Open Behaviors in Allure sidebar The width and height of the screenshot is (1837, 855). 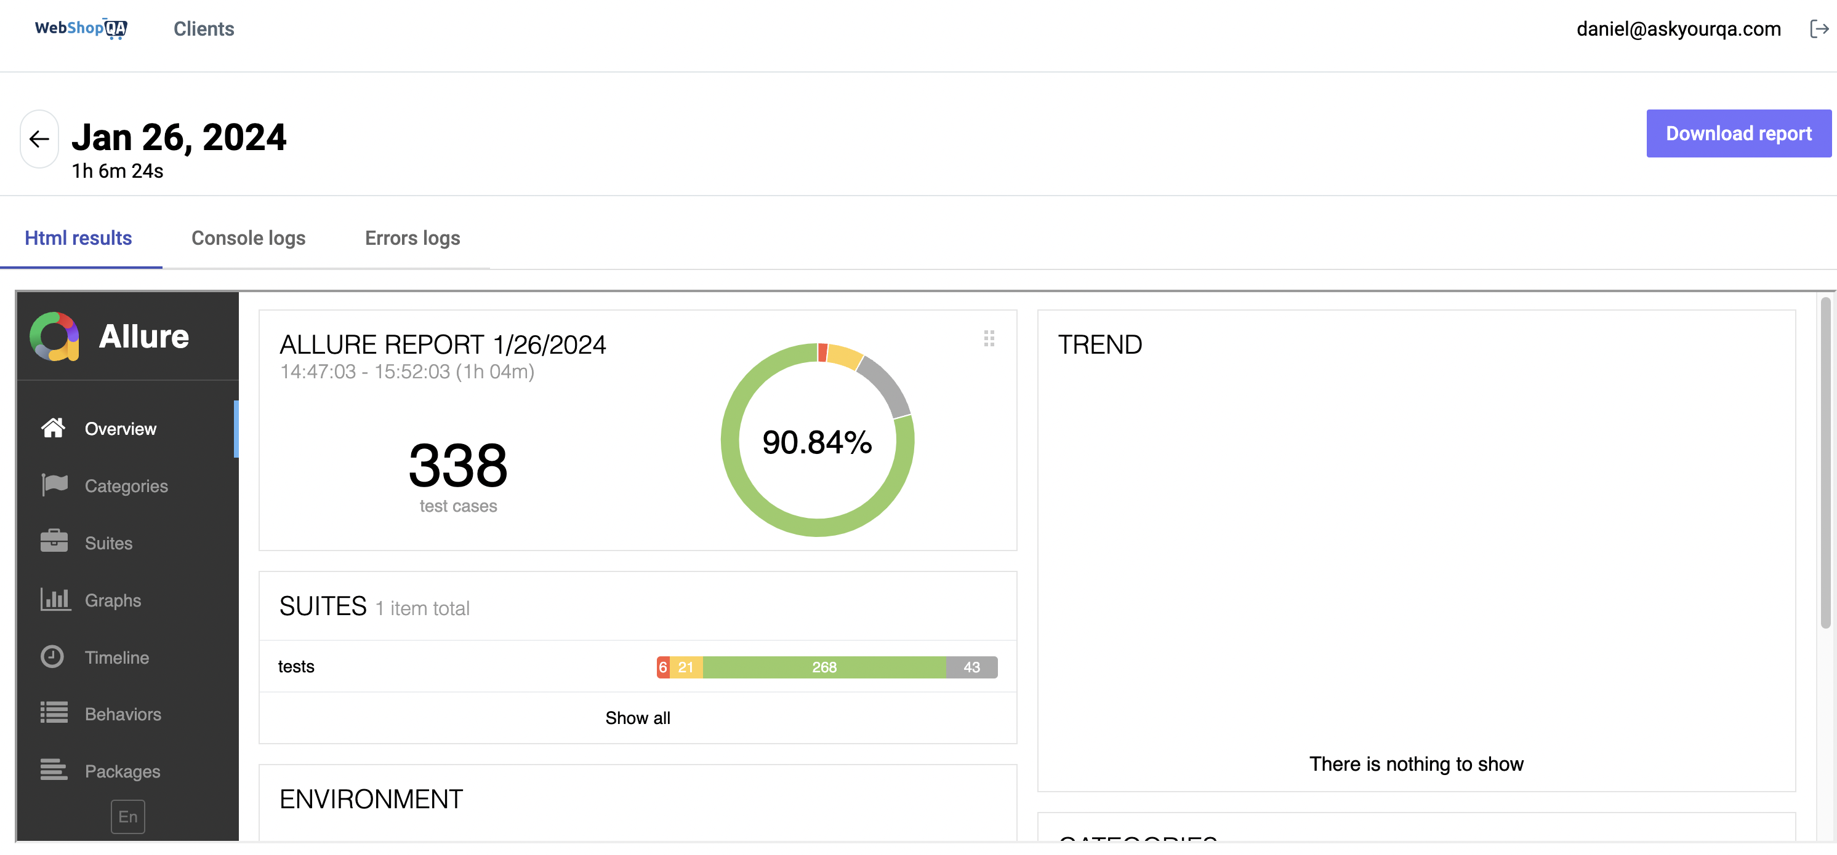point(127,714)
